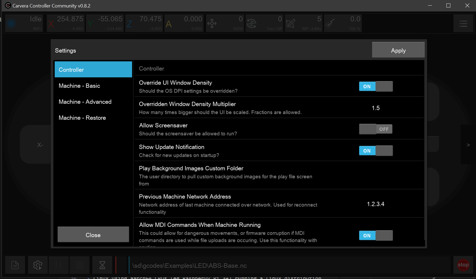Click the gear with play icon
This screenshot has height=279, width=476.
[38, 265]
